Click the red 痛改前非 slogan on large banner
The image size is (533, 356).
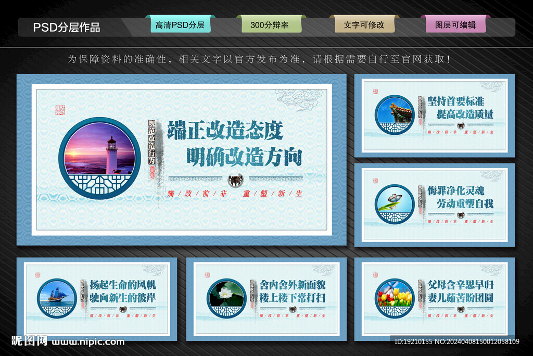(x=197, y=194)
